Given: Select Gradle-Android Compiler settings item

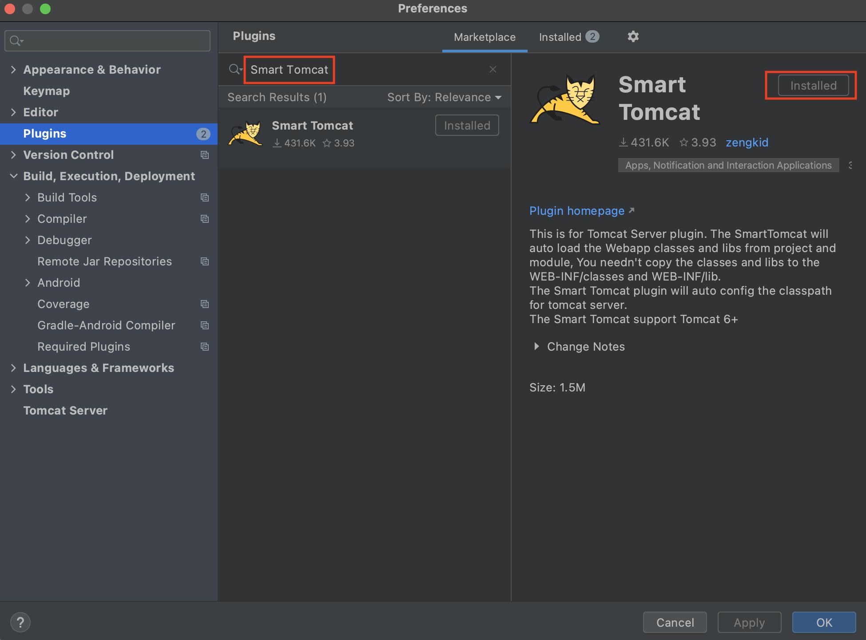Looking at the screenshot, I should [x=106, y=325].
